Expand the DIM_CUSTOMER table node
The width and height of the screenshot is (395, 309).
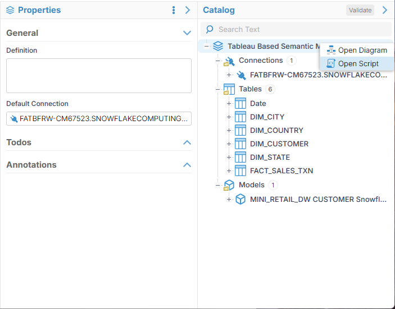pyautogui.click(x=229, y=144)
